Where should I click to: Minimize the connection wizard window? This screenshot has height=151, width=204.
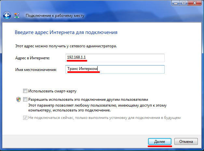176,3
